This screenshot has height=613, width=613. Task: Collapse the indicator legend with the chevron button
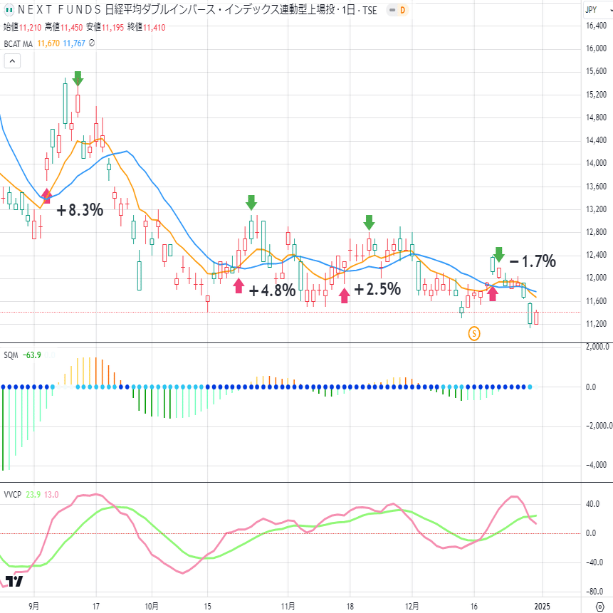tap(12, 61)
